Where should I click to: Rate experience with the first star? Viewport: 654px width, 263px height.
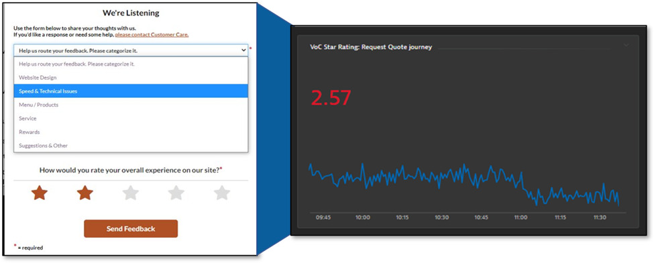[39, 193]
